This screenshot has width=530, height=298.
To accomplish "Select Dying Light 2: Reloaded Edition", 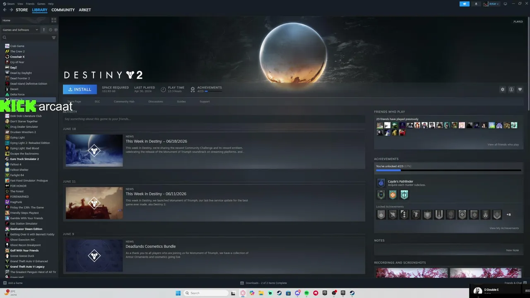I will pyautogui.click(x=30, y=143).
